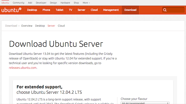Open the Tablet section
This screenshot has height=104, width=186.
tap(60, 10)
